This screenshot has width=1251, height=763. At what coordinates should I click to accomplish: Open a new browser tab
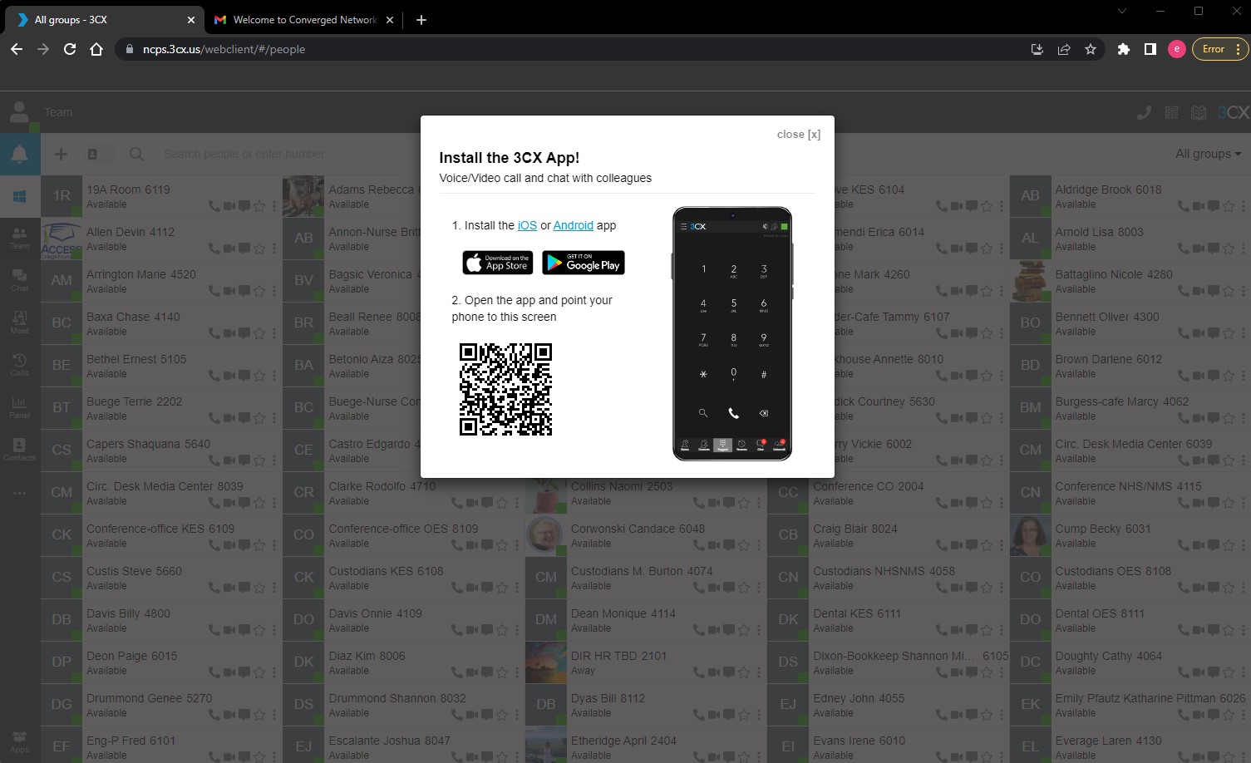coord(421,20)
